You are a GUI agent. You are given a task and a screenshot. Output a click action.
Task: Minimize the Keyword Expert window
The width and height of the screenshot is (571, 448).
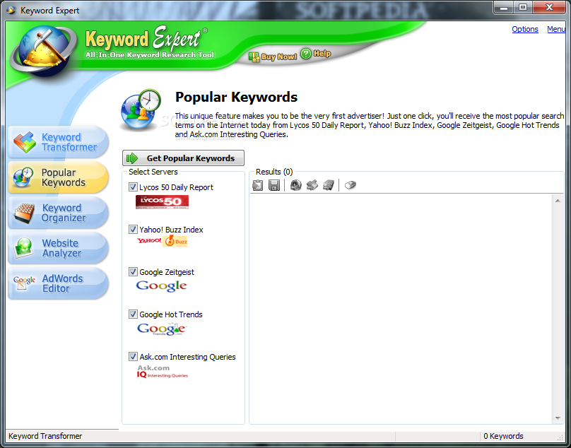[504, 7]
